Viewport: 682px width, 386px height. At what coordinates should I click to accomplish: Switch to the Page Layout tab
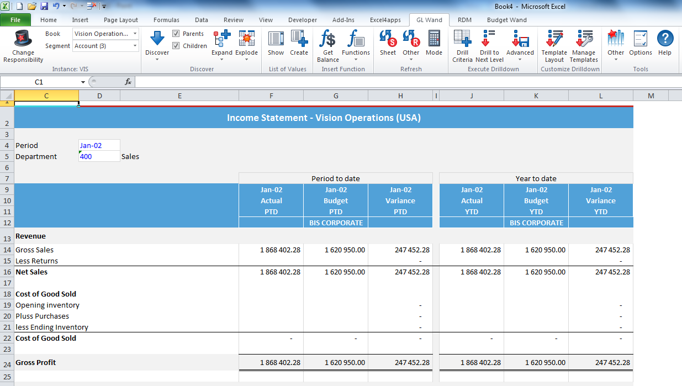coord(121,20)
